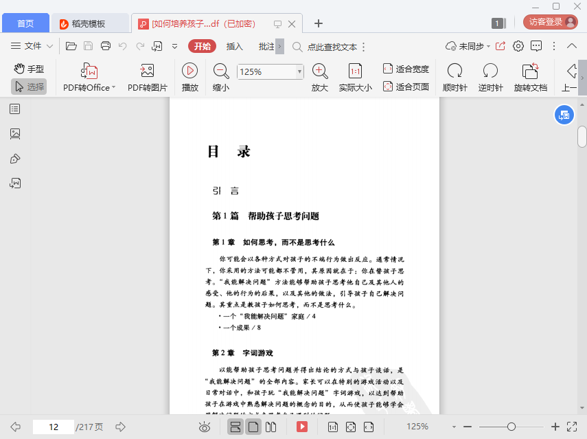Enable single page view mode
This screenshot has width=587, height=439.
pos(253,427)
